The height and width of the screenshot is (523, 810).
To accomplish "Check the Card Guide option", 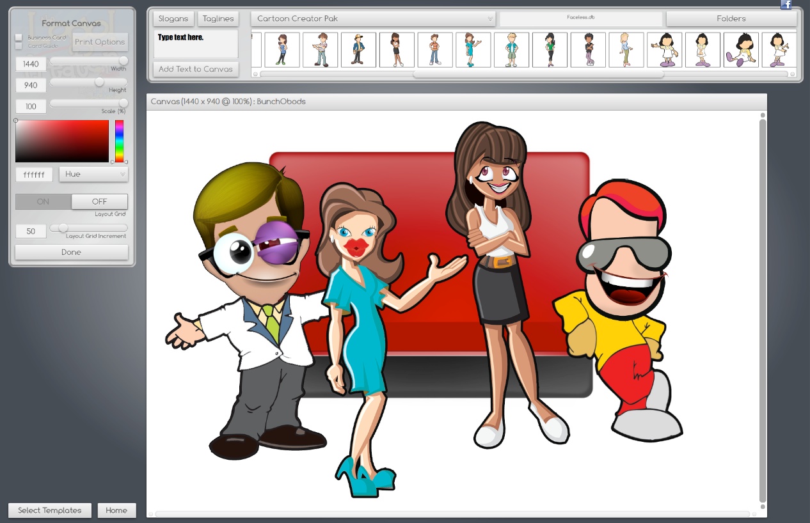I will 19,46.
